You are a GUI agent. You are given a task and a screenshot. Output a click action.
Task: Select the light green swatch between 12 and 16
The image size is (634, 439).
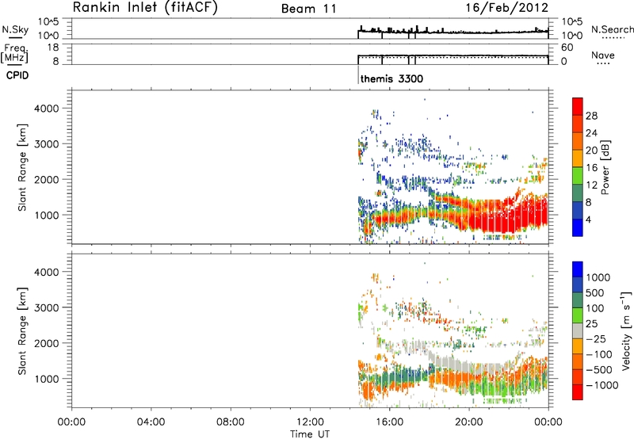point(578,175)
